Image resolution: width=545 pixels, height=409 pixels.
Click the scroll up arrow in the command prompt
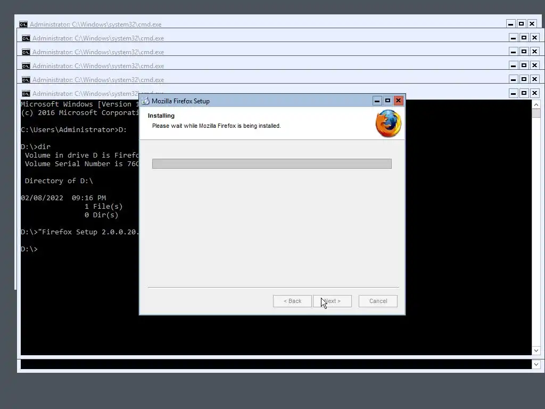(x=536, y=105)
